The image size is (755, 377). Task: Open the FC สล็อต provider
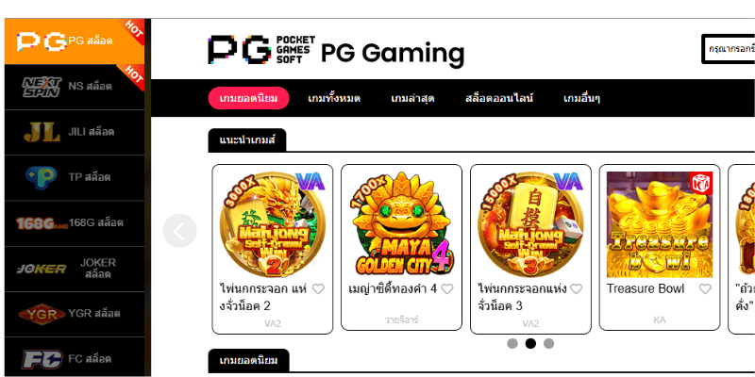(x=75, y=358)
